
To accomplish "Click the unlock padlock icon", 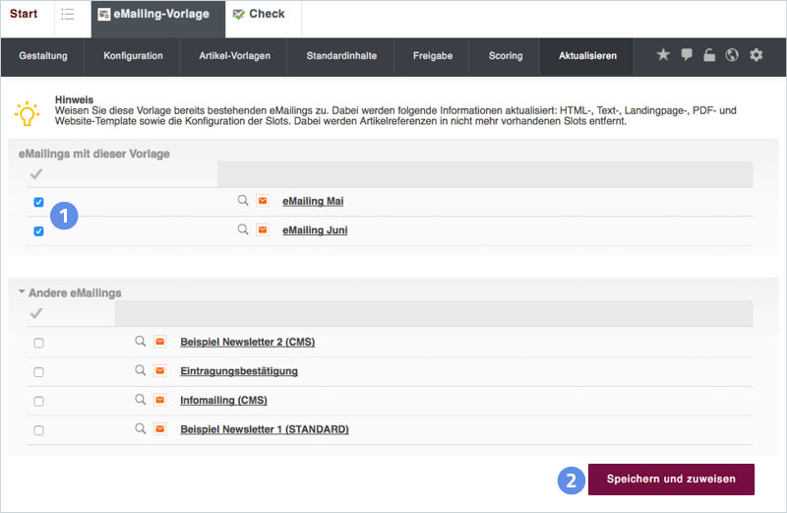I will pyautogui.click(x=709, y=55).
